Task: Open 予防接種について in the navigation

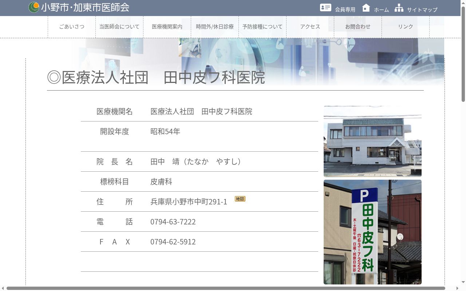Action: 262,27
